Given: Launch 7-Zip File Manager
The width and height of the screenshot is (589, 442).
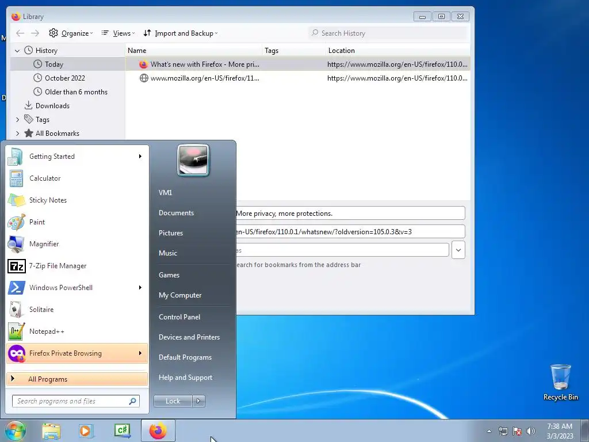Looking at the screenshot, I should click(77, 266).
